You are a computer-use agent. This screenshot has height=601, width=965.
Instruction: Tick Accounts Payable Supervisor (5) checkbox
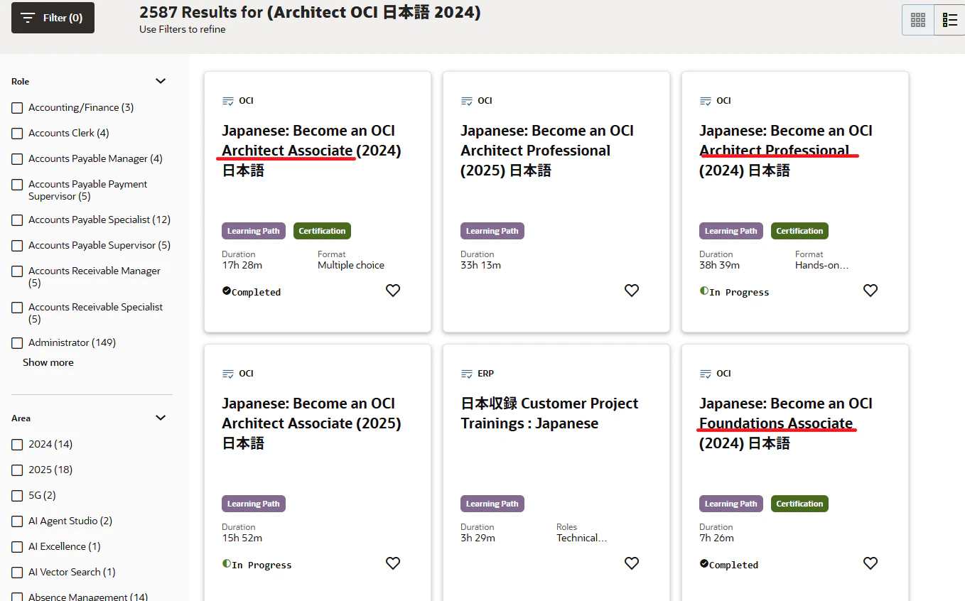tap(17, 246)
